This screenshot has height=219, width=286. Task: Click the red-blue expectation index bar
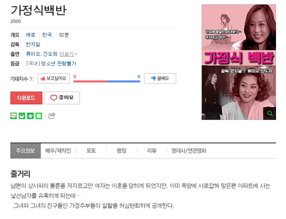point(107,81)
